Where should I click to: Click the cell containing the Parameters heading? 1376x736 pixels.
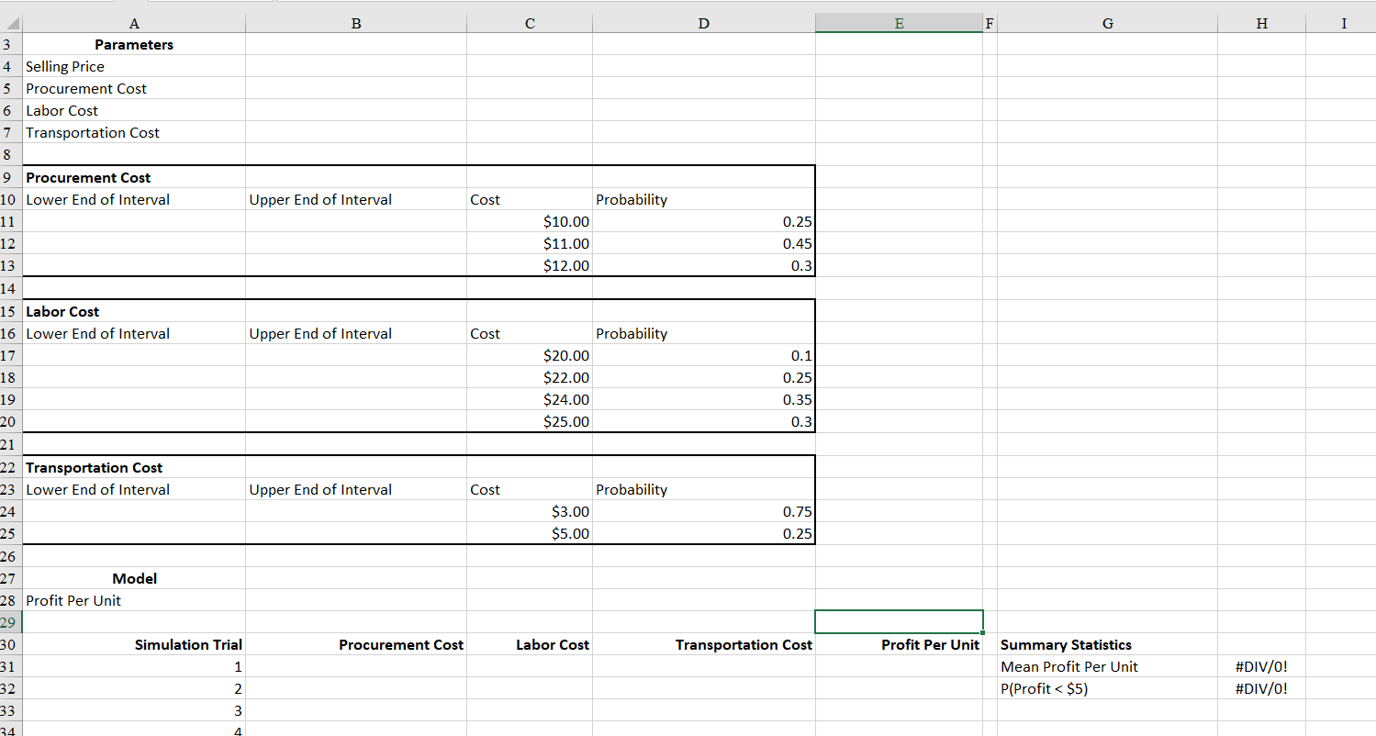(134, 44)
